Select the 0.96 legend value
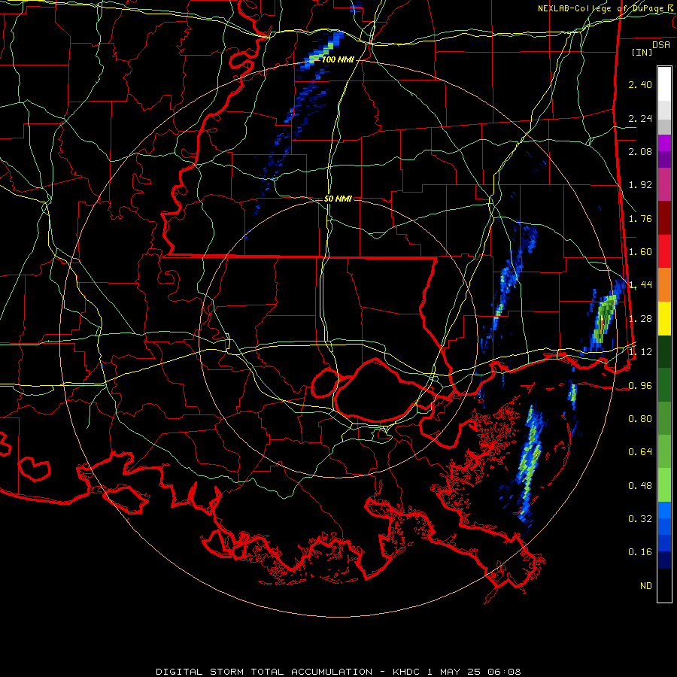 pyautogui.click(x=640, y=386)
